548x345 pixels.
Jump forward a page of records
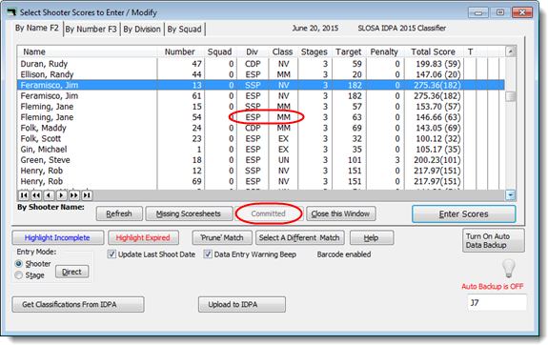point(74,195)
